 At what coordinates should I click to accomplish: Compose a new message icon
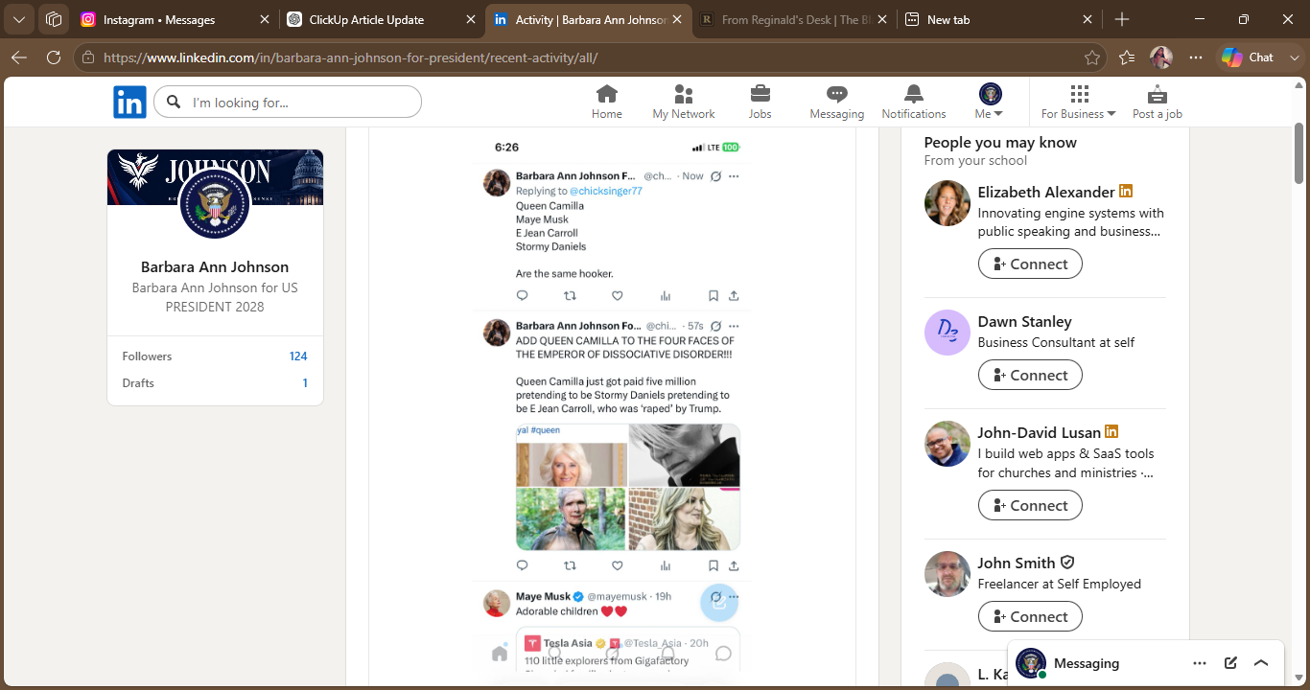(x=1230, y=663)
